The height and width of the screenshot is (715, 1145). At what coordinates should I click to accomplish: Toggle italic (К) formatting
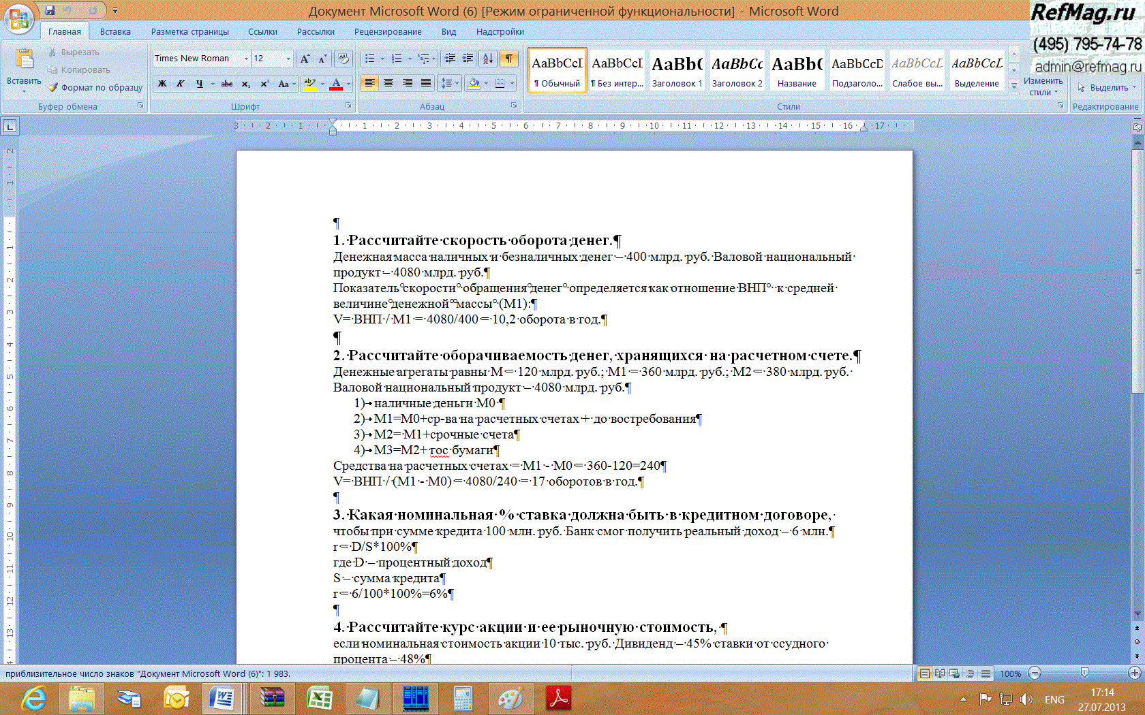coord(181,84)
